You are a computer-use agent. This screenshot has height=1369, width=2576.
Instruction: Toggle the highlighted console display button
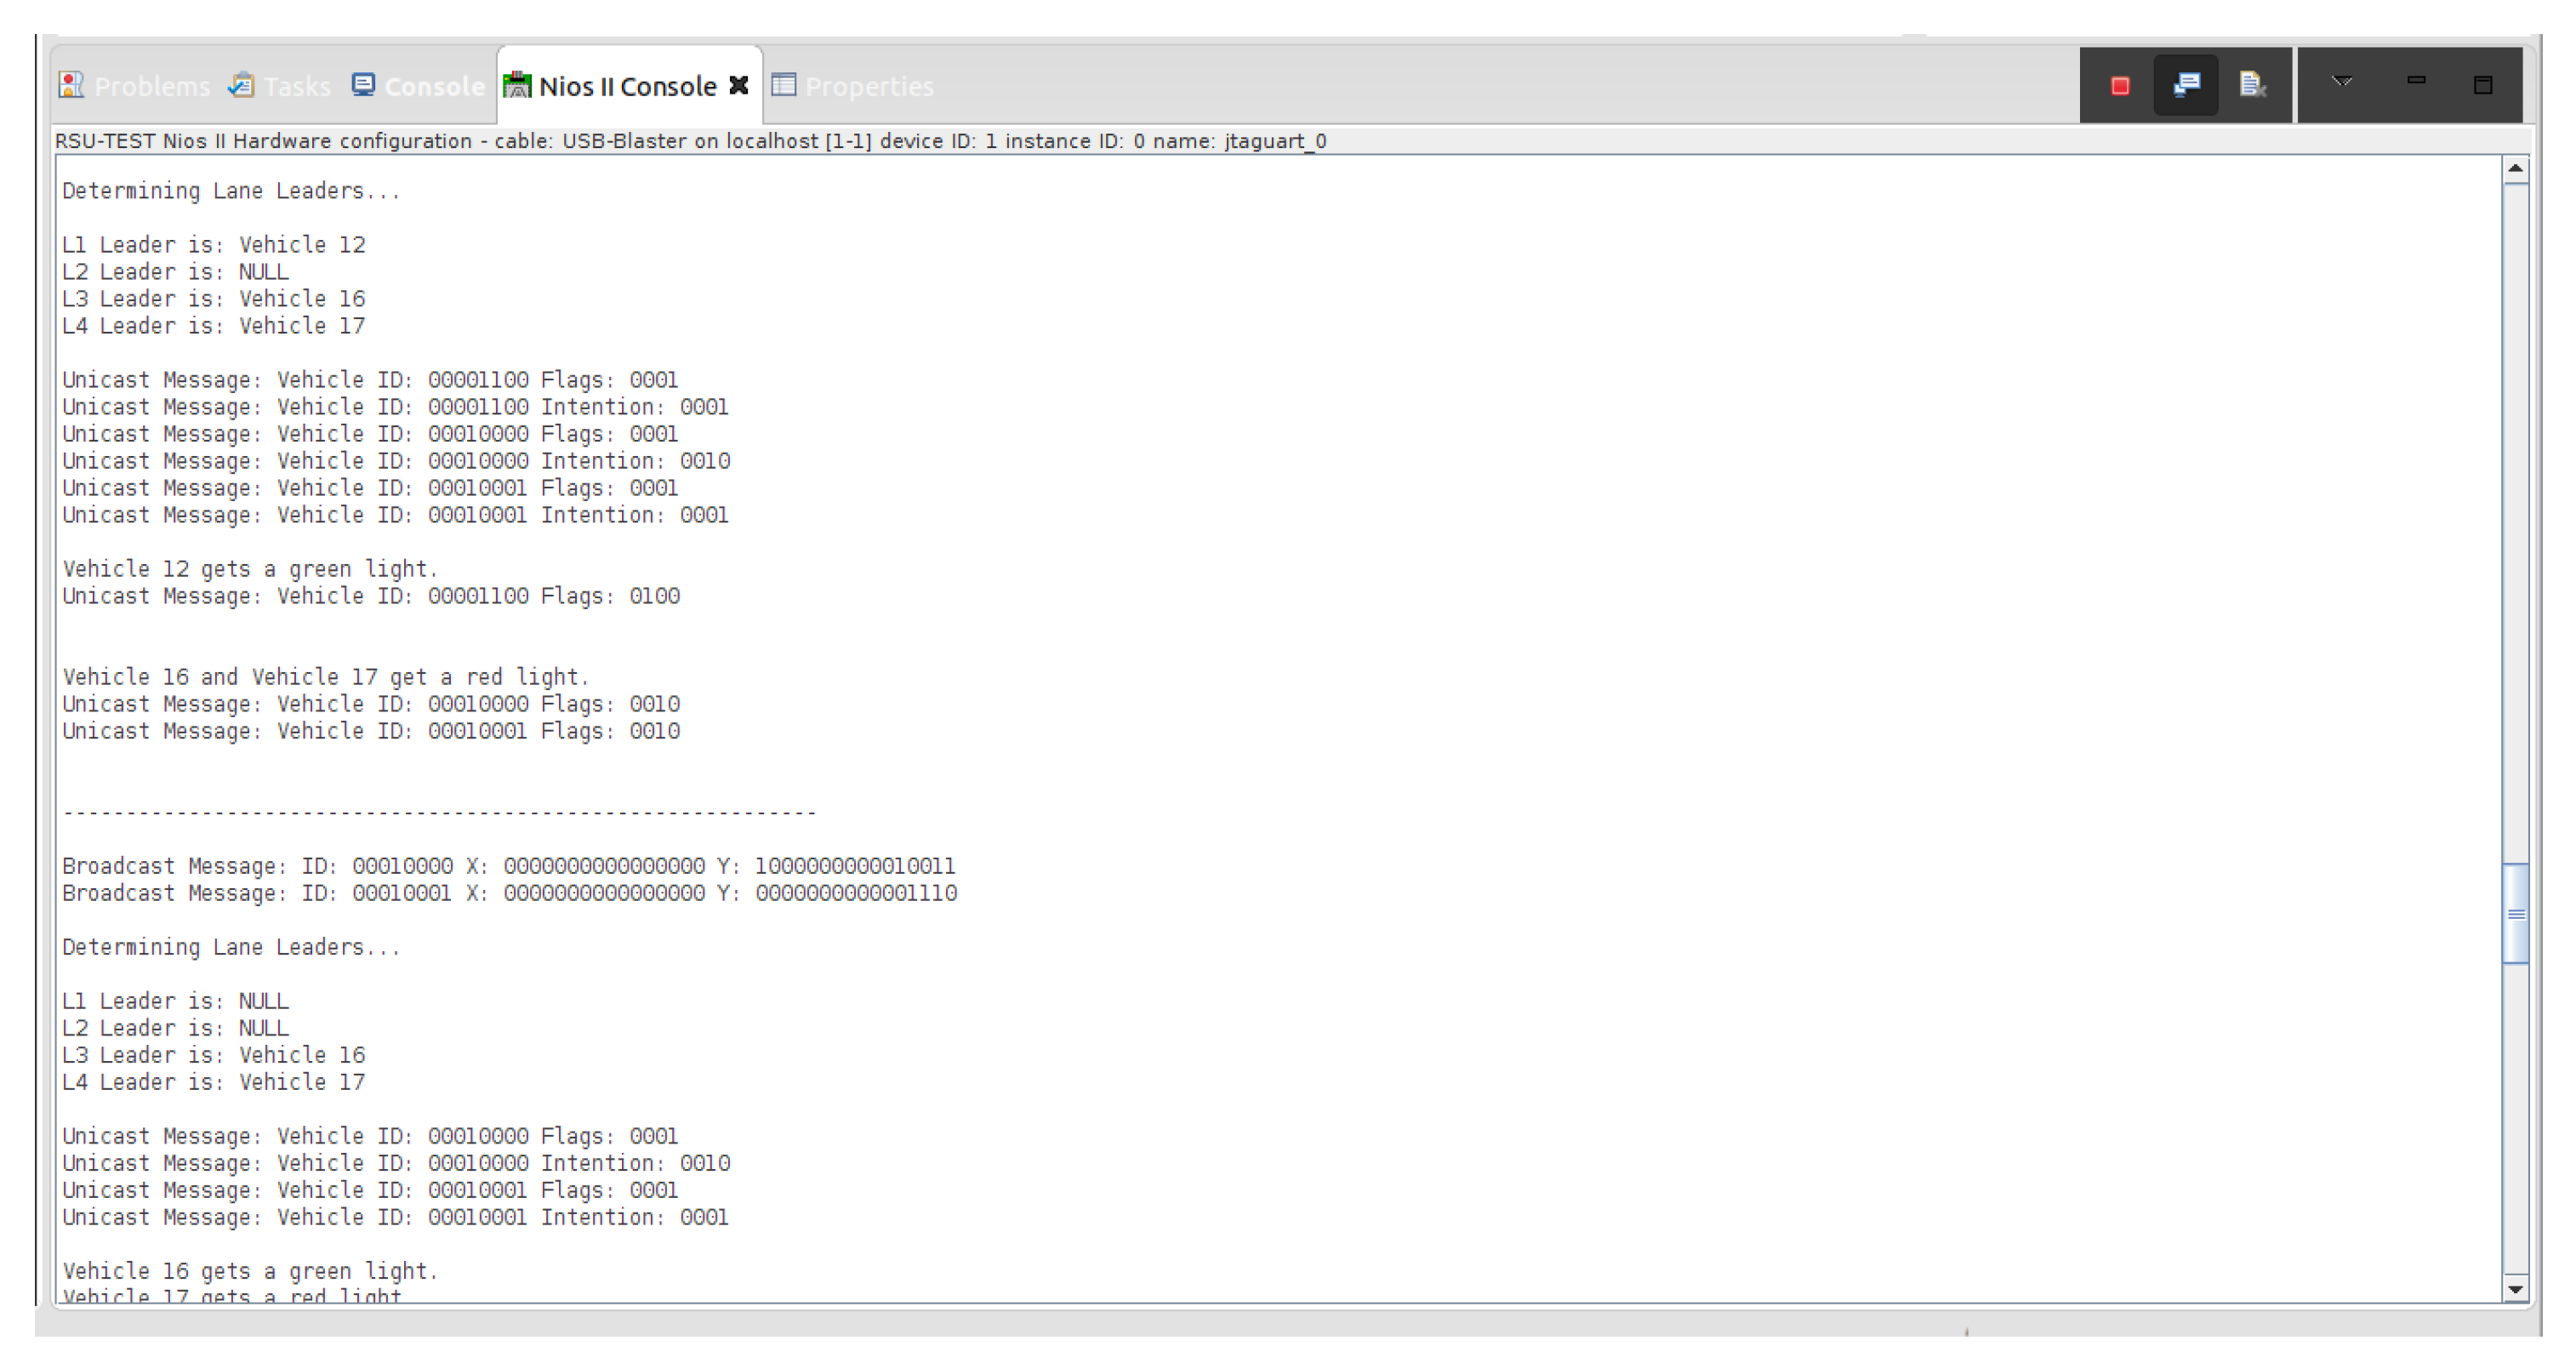[x=2186, y=85]
